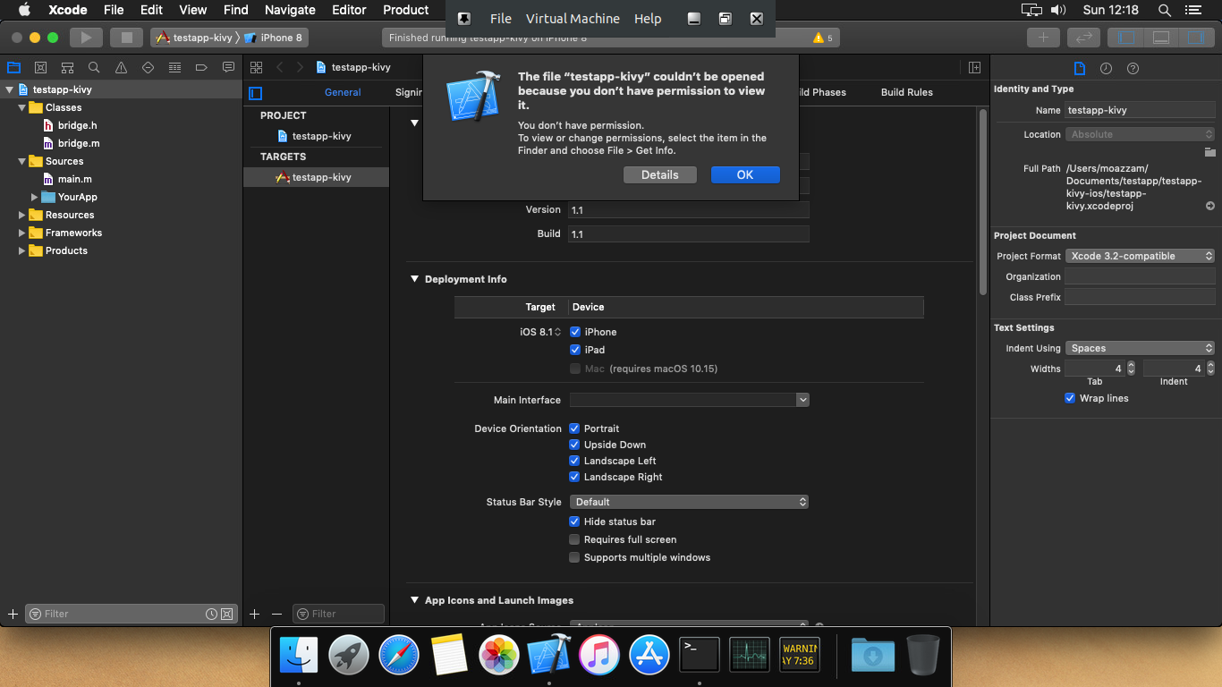
Task: Open related items grid menu
Action: coord(256,67)
